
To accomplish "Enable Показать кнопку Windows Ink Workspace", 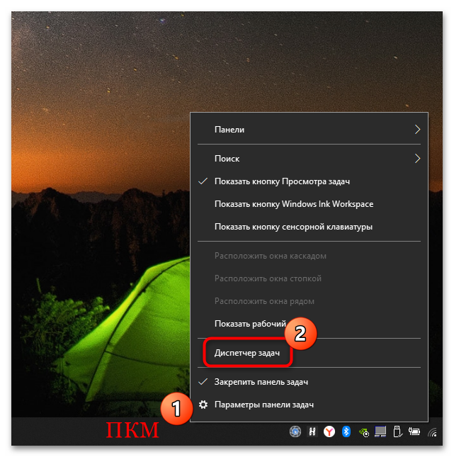I will point(293,204).
